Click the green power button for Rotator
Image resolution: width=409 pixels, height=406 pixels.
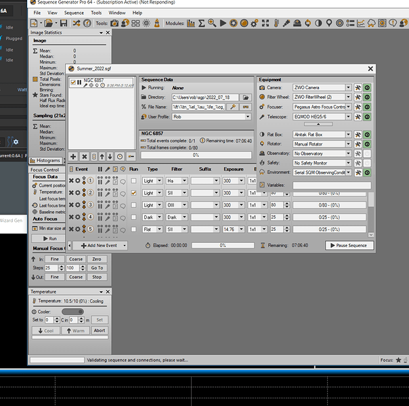click(367, 144)
